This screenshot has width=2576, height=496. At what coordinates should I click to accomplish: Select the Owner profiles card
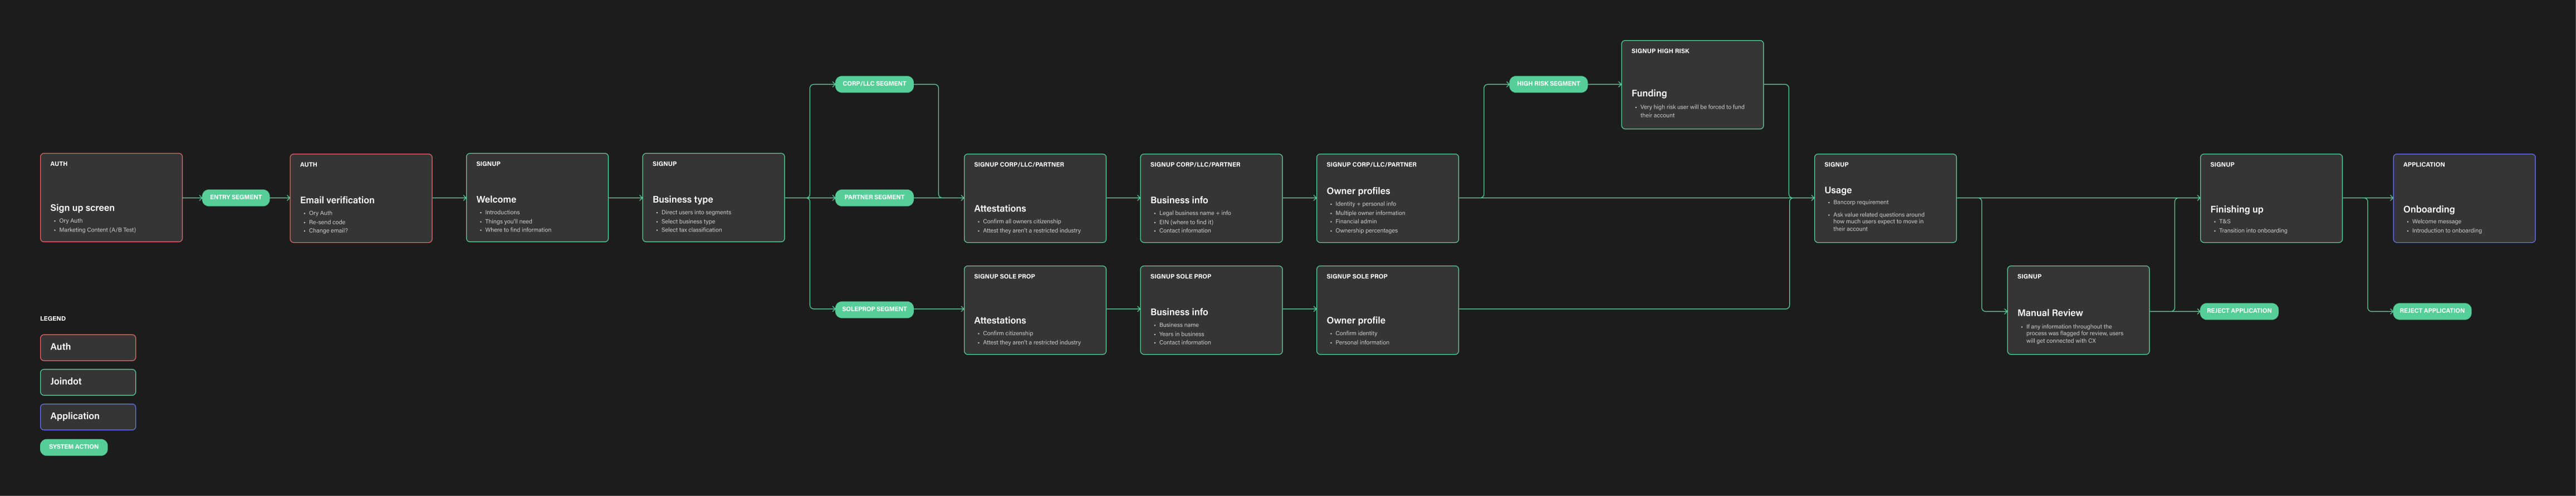[x=1387, y=198]
